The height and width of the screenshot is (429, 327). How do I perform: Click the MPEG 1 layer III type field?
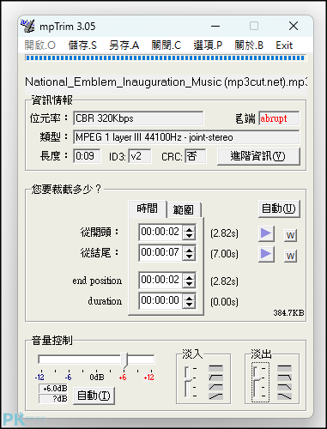point(186,137)
